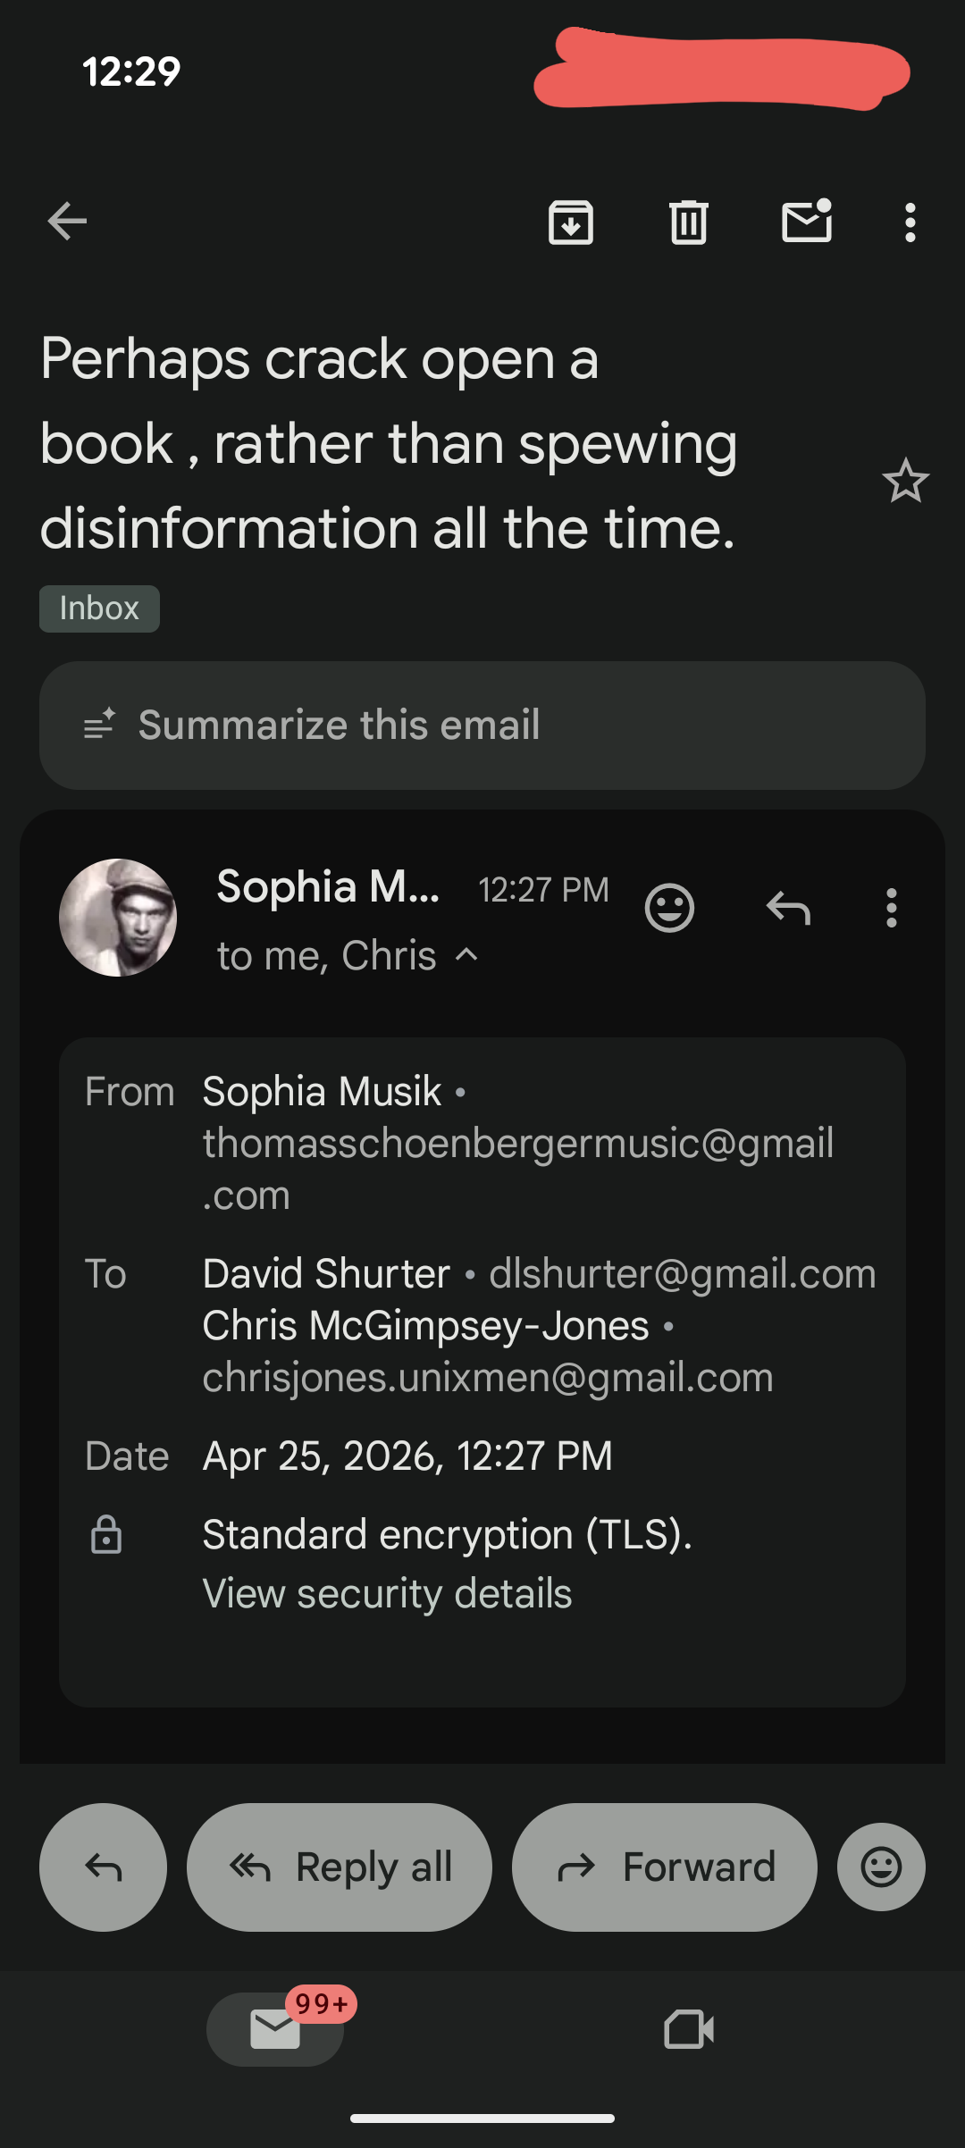The image size is (965, 2148).
Task: Go back with the back arrow
Action: pos(68,222)
